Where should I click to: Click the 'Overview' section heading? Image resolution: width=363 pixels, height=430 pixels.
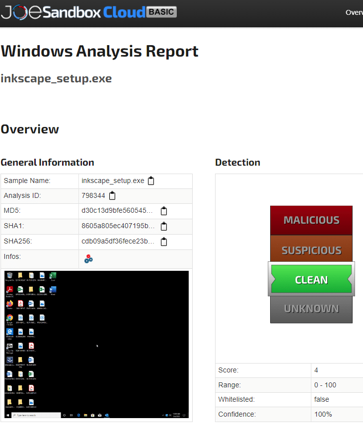pyautogui.click(x=30, y=129)
